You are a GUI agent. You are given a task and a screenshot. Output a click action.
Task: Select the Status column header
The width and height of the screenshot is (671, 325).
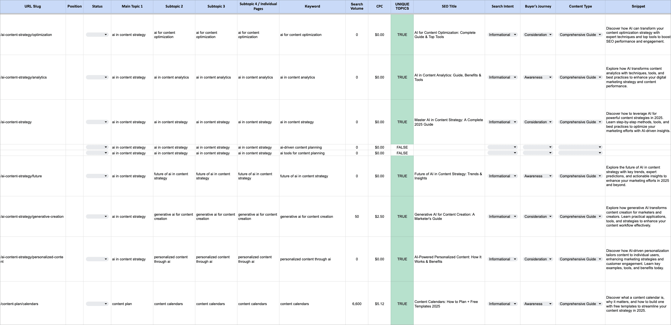tap(97, 6)
